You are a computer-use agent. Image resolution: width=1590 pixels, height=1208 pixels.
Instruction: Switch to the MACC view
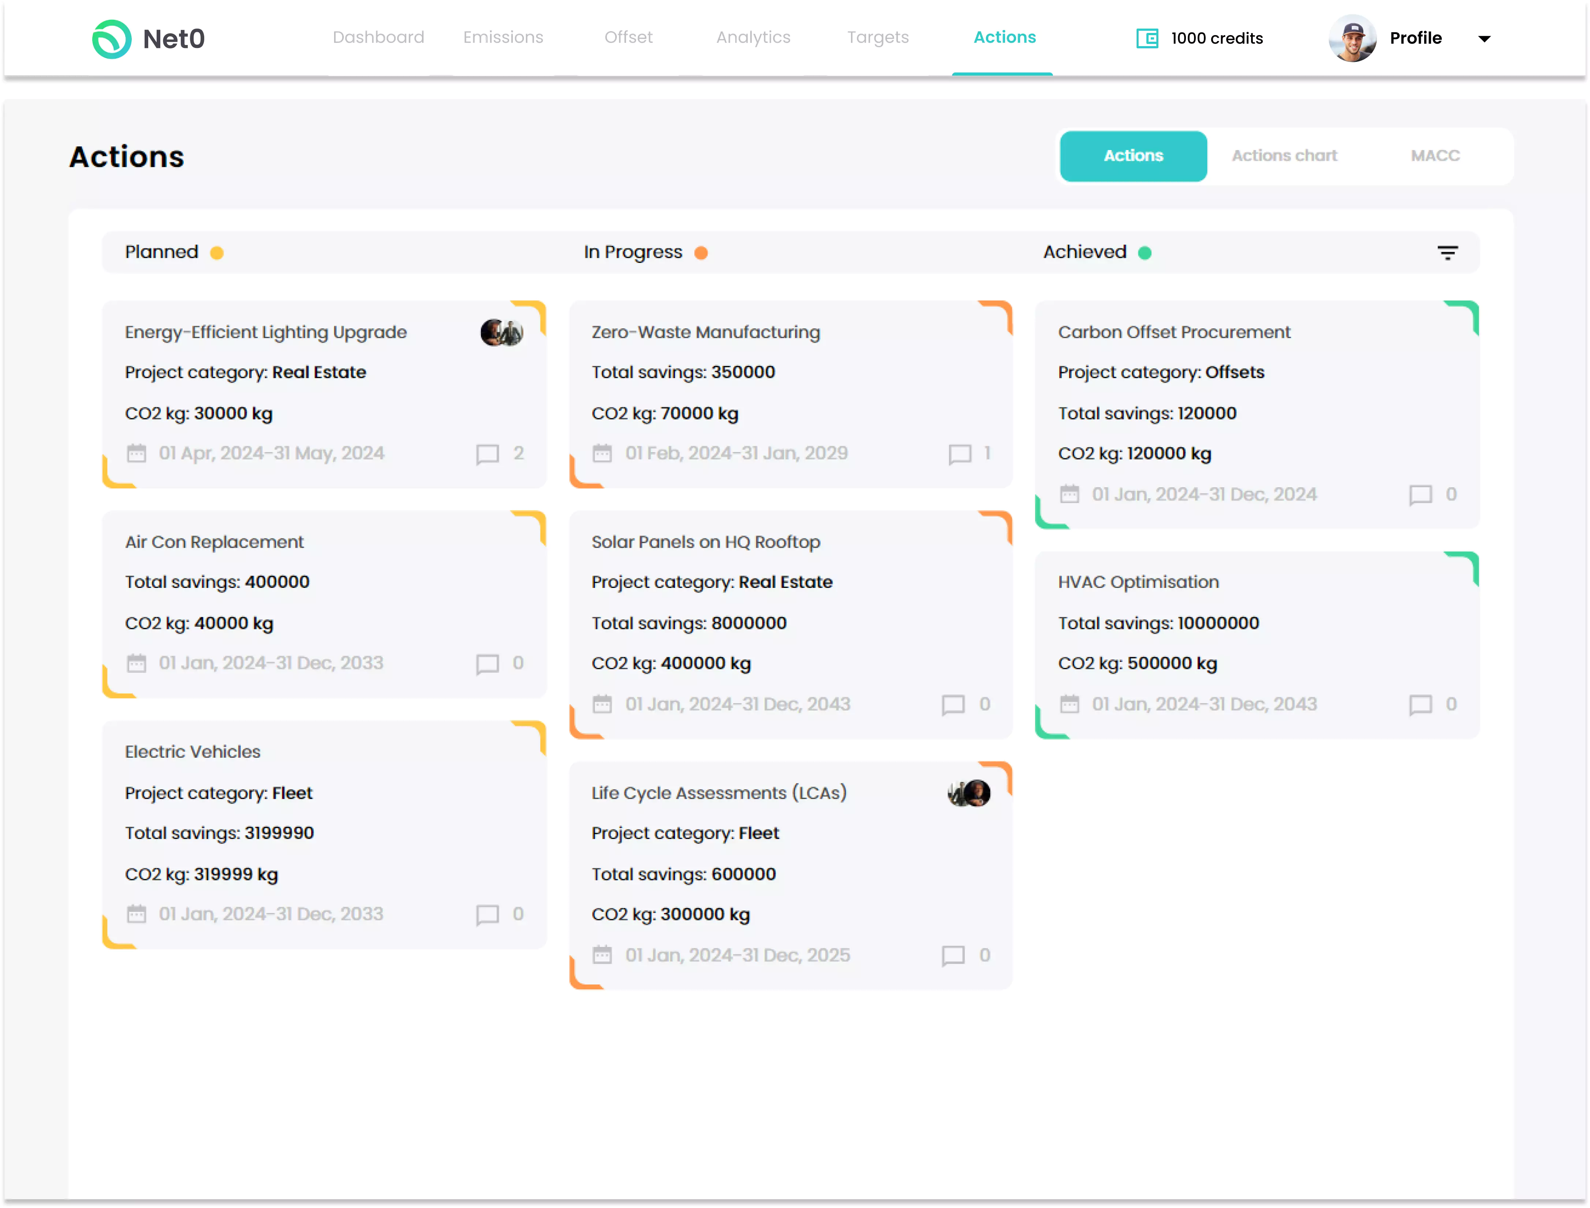(x=1435, y=156)
